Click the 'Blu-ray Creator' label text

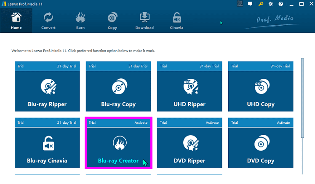[x=118, y=161]
